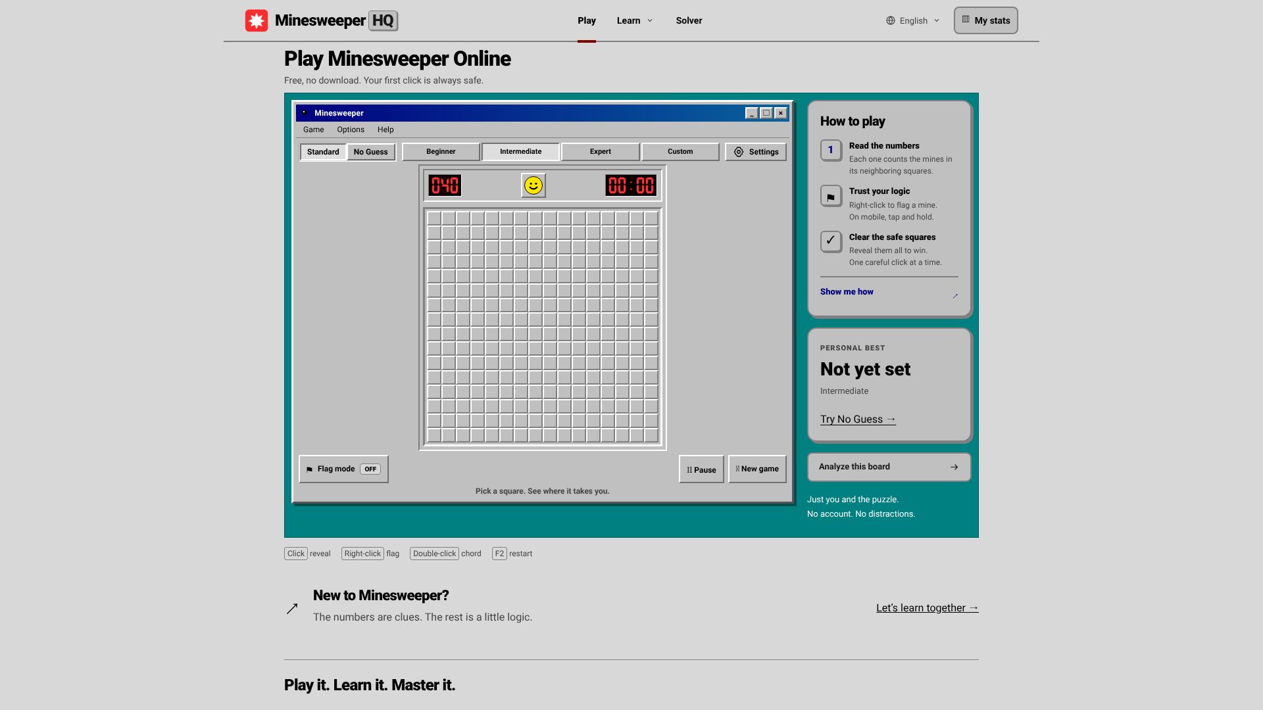Click the arrow on Analyze this board
Viewport: 1263px width, 710px height.
tap(954, 467)
